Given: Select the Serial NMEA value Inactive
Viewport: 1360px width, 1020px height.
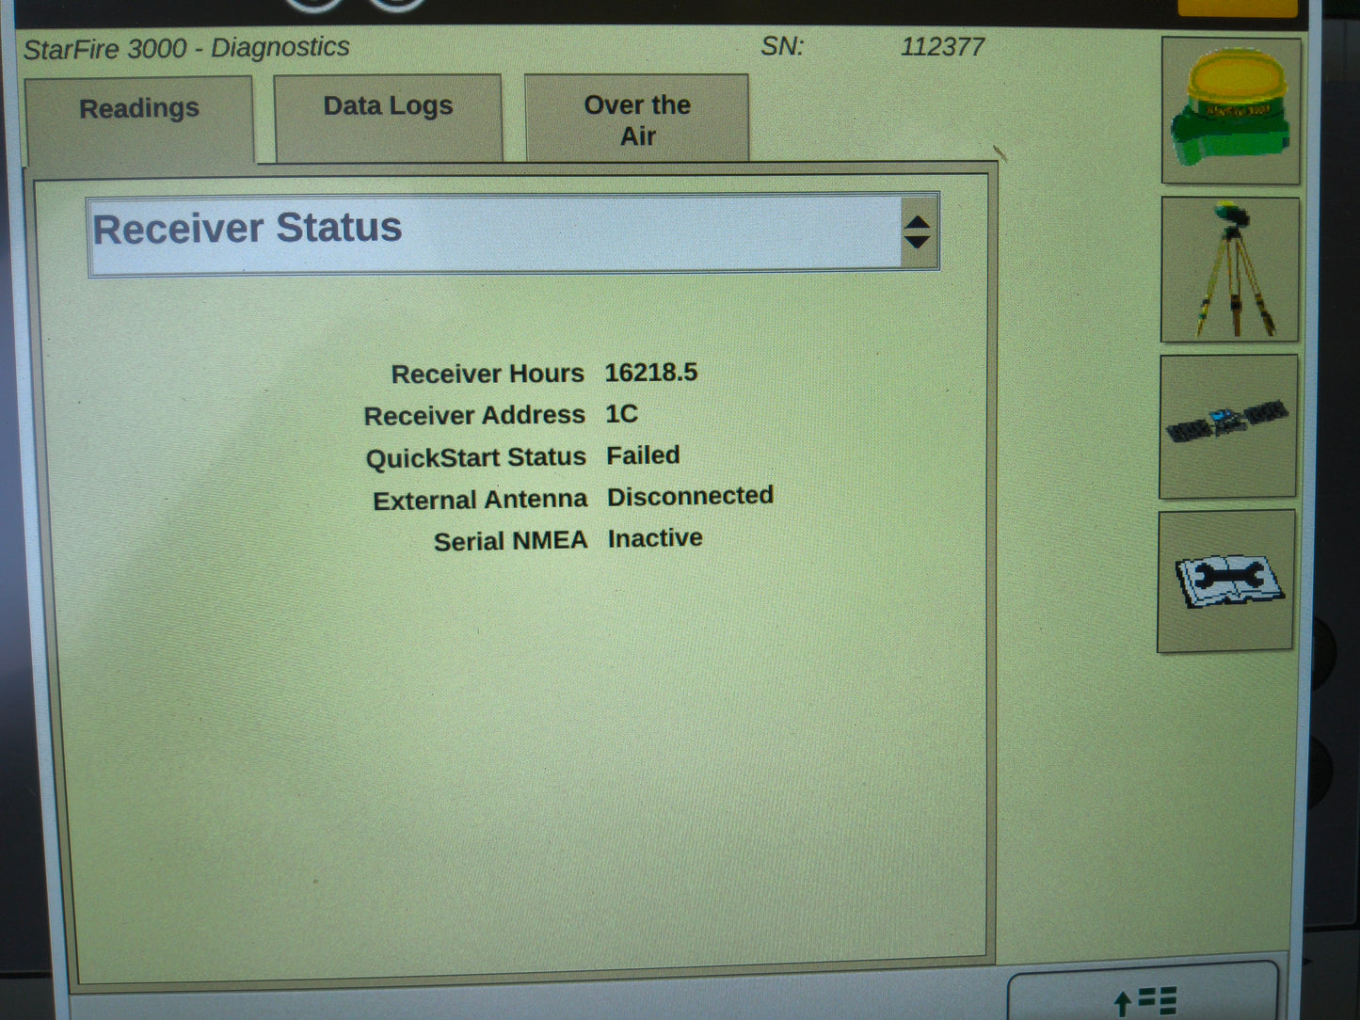Looking at the screenshot, I should [655, 538].
